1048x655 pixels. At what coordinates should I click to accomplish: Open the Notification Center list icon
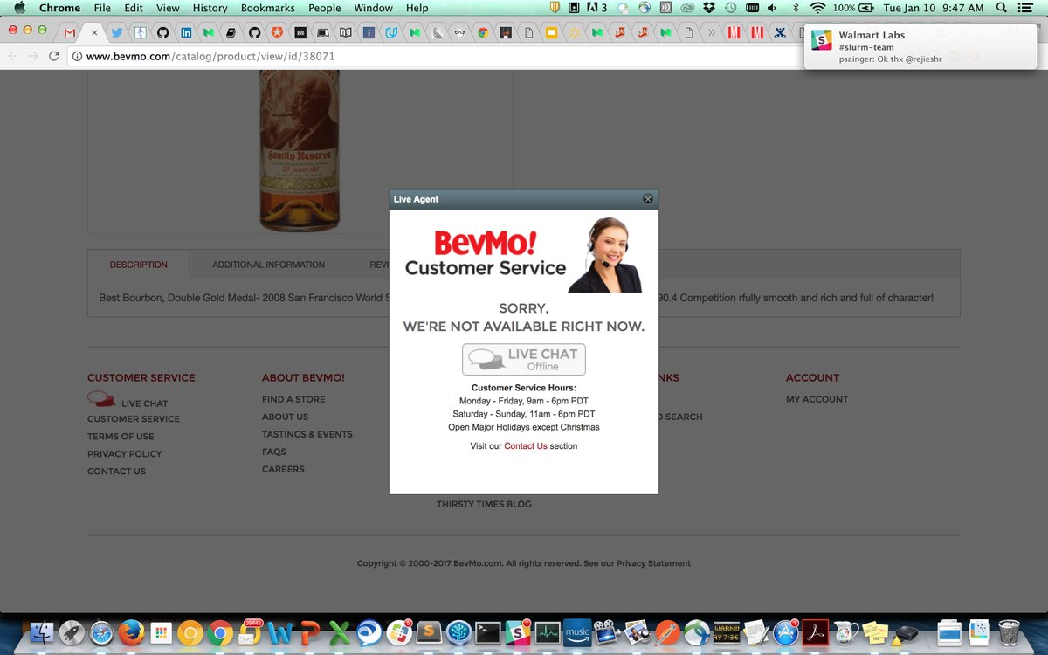1027,8
